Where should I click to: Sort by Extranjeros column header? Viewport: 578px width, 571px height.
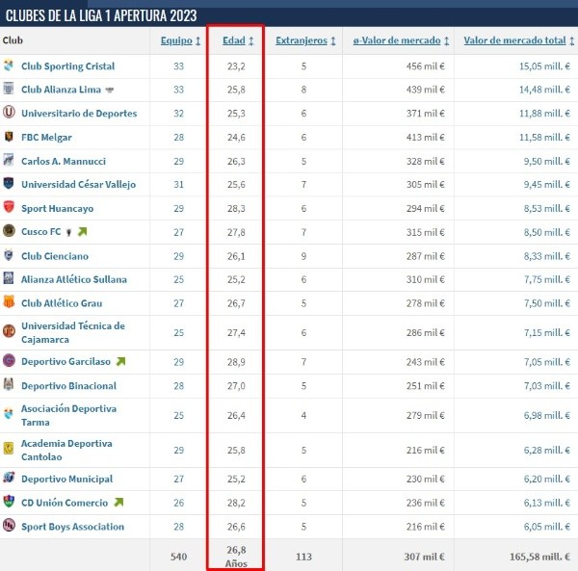pyautogui.click(x=302, y=40)
